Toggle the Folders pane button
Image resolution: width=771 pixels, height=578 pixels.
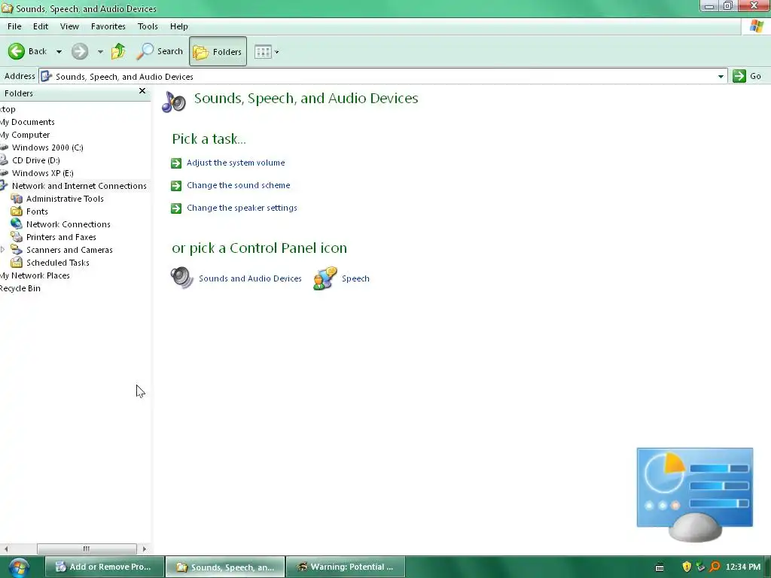218,51
